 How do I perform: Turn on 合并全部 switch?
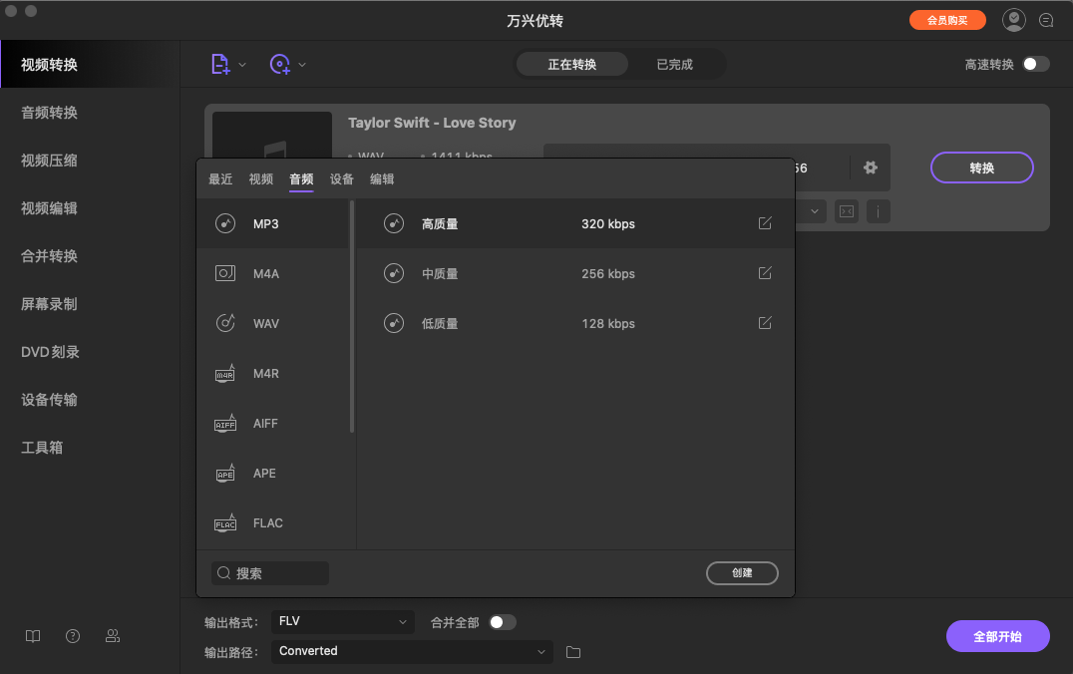click(504, 621)
